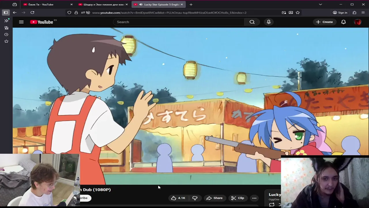Open a new tab with plus button
Viewport: 369px width, 208px height.
[x=191, y=4]
